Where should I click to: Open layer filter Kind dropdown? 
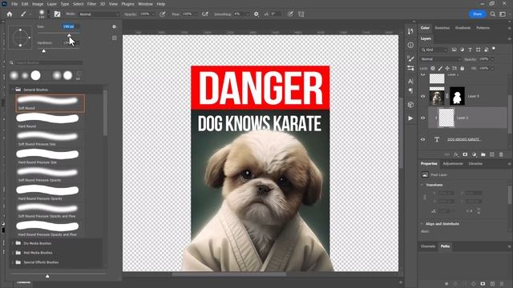434,50
